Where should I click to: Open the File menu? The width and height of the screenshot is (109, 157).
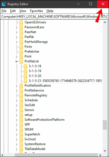[x=4, y=11]
